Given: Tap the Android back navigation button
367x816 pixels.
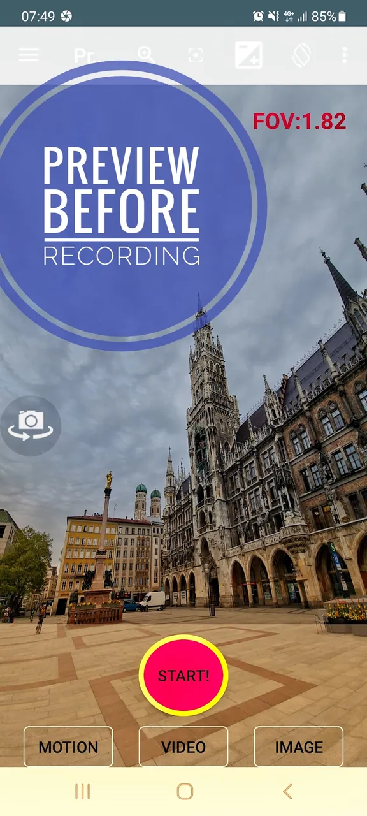Looking at the screenshot, I should tap(287, 791).
